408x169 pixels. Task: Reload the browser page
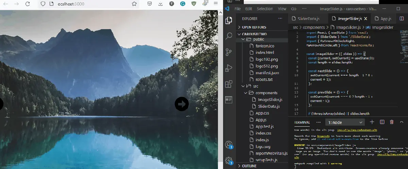click(x=28, y=4)
